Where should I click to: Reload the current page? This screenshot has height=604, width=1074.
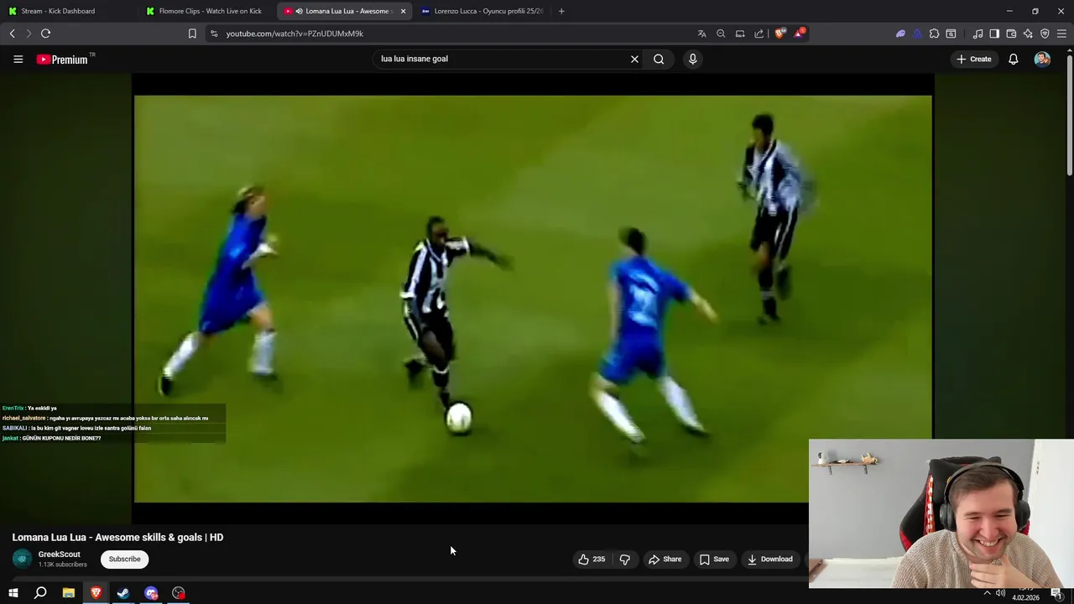pyautogui.click(x=45, y=34)
